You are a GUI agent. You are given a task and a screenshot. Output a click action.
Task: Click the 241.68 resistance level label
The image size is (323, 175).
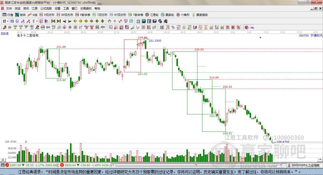[x=61, y=47]
